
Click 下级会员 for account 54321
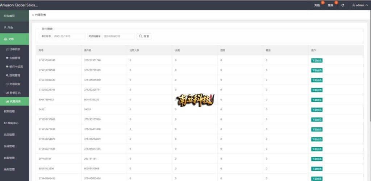point(317,110)
